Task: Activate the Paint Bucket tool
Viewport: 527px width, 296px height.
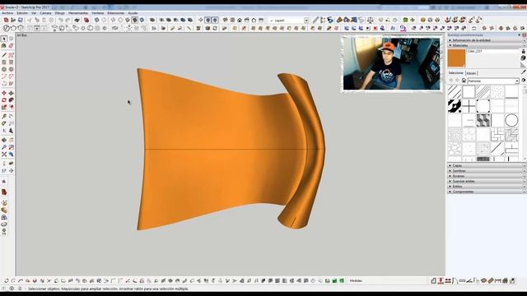Action: tap(4, 46)
